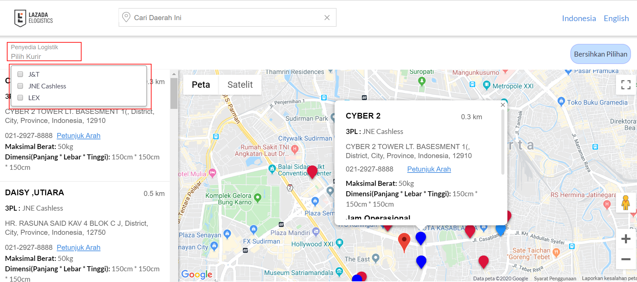Open Petunjuk Arah link for CYBER 2 list entry
This screenshot has width=637, height=282.
pos(78,136)
